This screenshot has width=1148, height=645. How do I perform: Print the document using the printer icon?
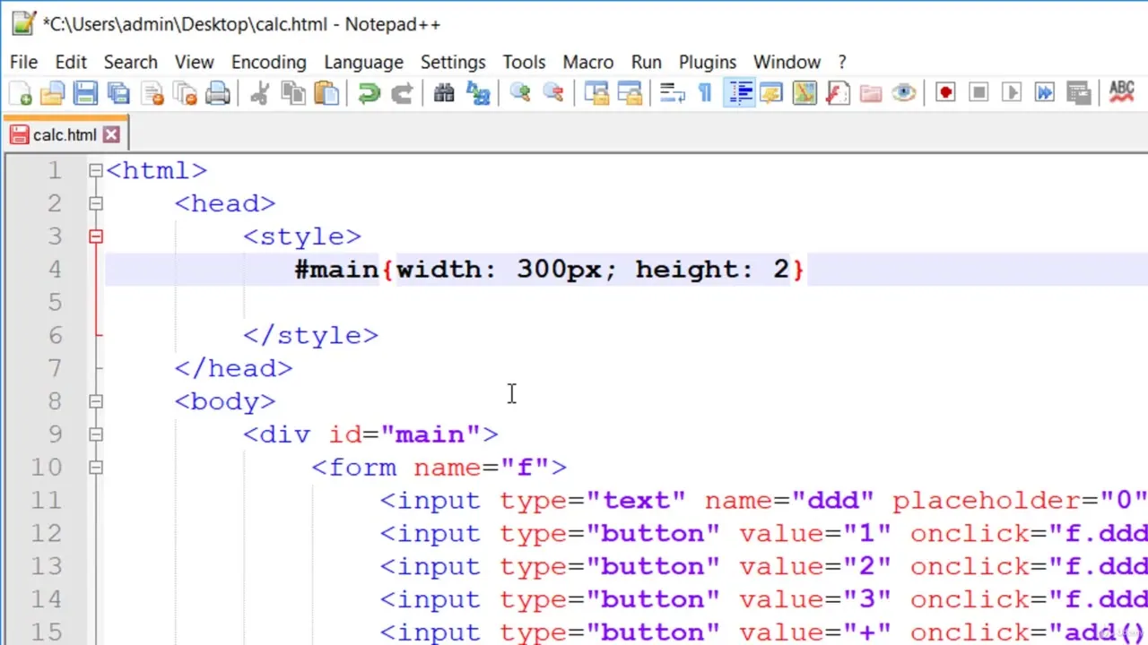tap(218, 92)
